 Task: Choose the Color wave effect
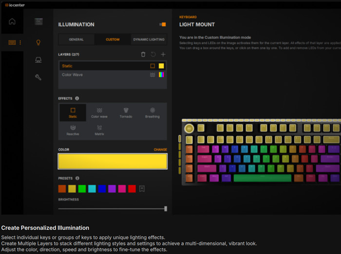pyautogui.click(x=99, y=112)
